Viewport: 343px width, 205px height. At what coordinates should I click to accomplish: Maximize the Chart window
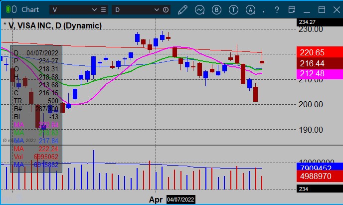(x=322, y=10)
